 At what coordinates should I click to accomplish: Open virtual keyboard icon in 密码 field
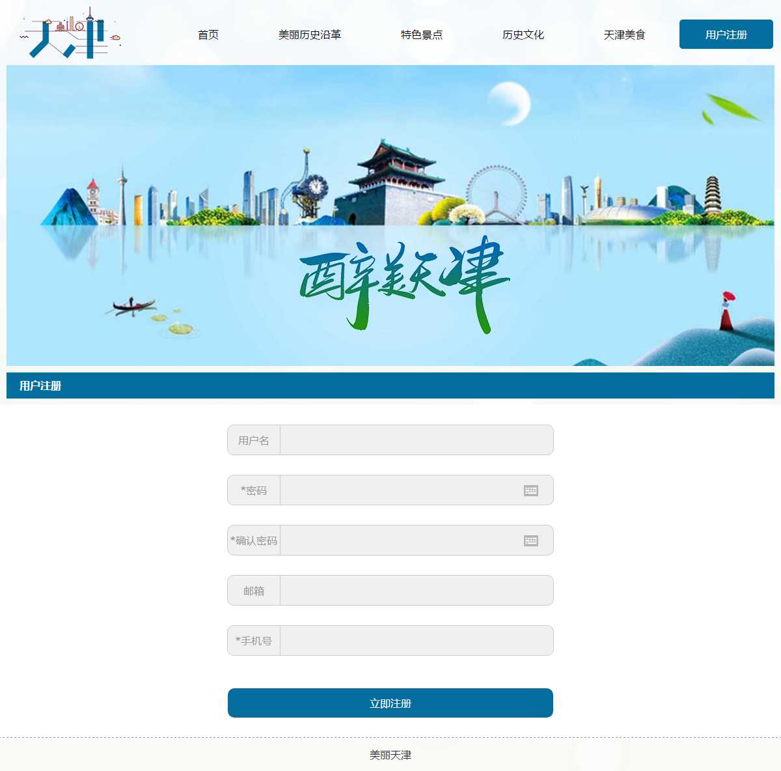click(x=531, y=490)
